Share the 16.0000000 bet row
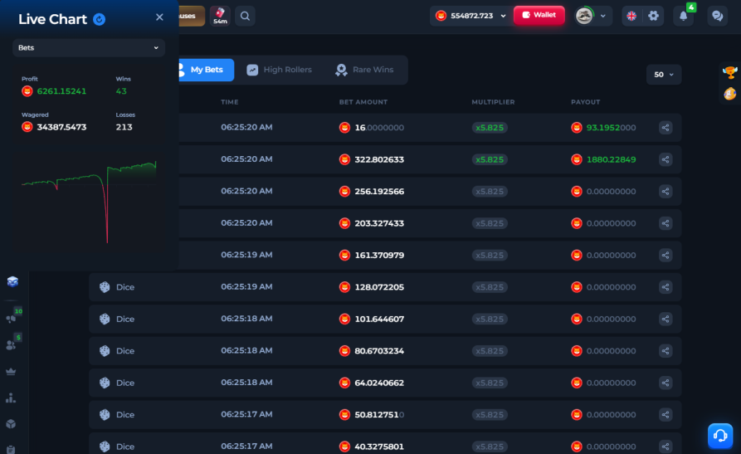 [665, 128]
